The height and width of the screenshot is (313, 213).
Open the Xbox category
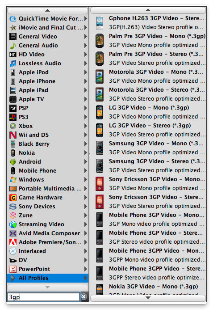[x=48, y=126]
